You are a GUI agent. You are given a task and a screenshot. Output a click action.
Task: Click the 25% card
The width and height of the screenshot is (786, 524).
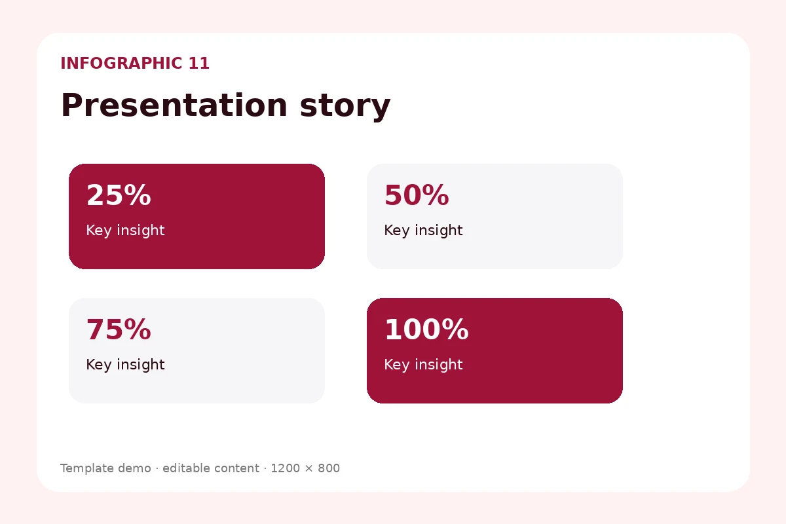196,216
